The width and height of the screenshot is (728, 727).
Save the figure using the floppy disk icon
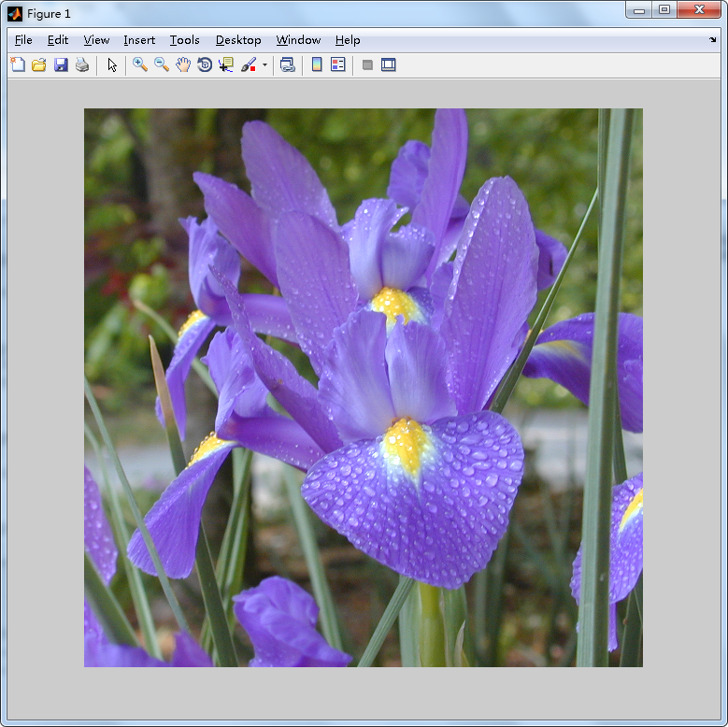pos(61,64)
